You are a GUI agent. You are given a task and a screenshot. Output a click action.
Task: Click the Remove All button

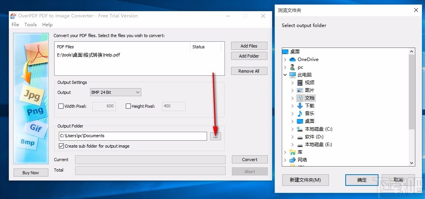(x=249, y=71)
